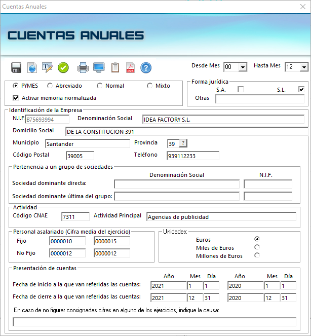The image size is (311, 336).
Task: Open the Desde Mes dropdown
Action: (243, 67)
